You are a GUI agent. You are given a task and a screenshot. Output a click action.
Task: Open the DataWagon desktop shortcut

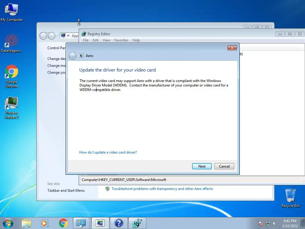coord(12,43)
